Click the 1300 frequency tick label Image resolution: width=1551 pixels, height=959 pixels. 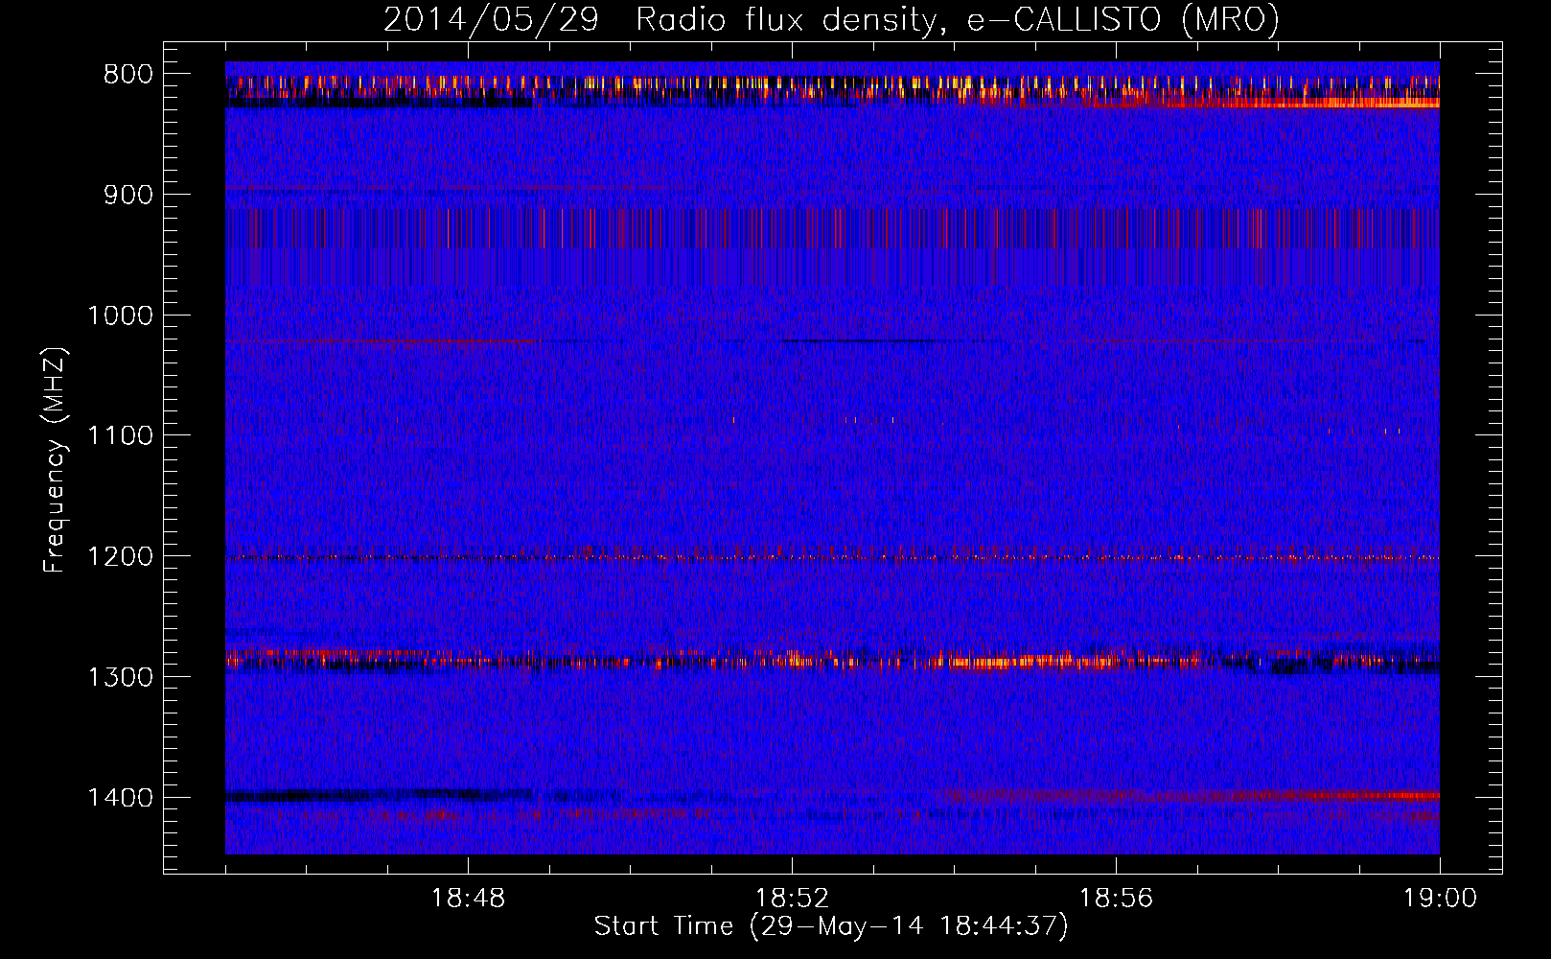[120, 677]
